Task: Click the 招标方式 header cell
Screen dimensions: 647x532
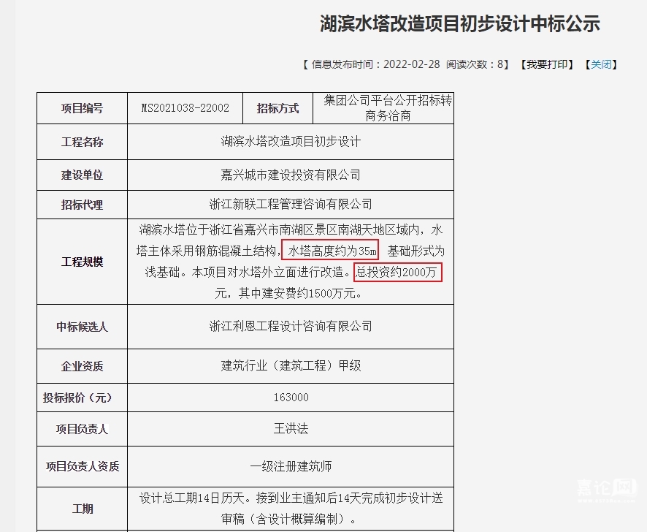Action: (277, 108)
